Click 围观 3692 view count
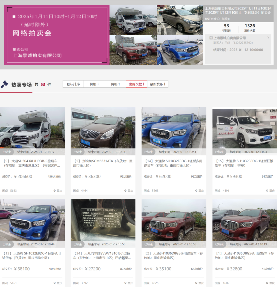The height and width of the screenshot is (287, 277). click(x=80, y=283)
